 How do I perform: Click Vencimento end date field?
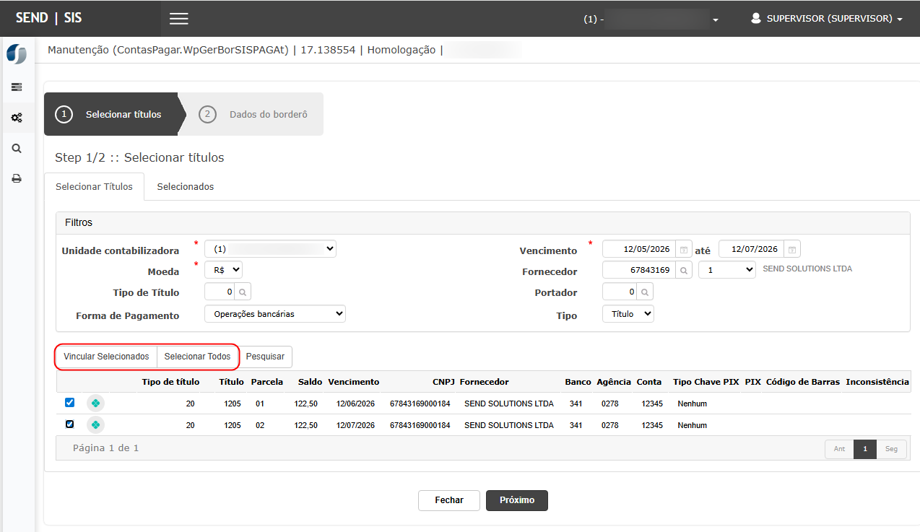(751, 249)
